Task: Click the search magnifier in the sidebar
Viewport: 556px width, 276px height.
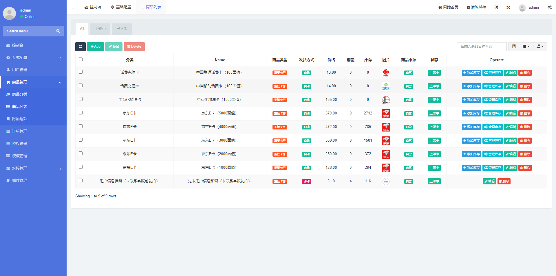Action: [58, 31]
